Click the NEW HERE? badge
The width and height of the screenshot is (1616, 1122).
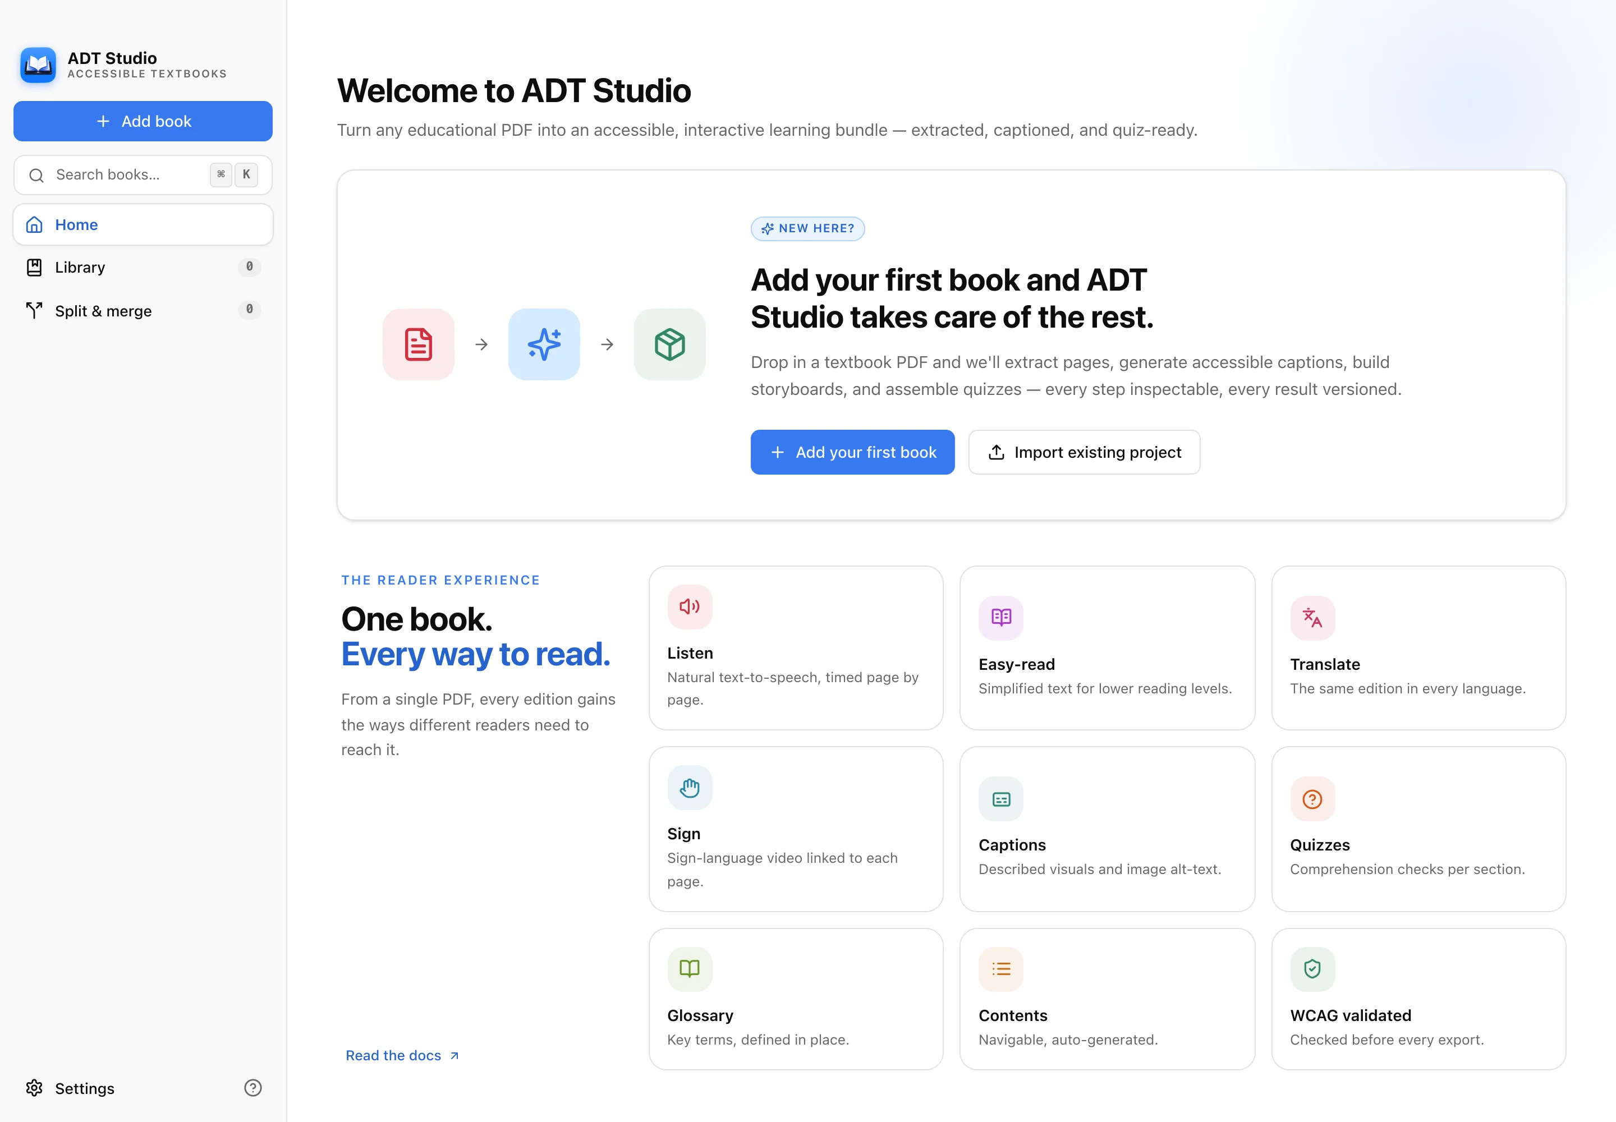pyautogui.click(x=808, y=228)
